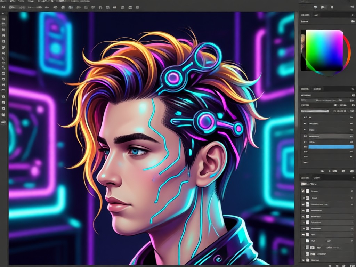Click the neon portrait artwork on the canvas
The height and width of the screenshot is (267, 356).
152,138
